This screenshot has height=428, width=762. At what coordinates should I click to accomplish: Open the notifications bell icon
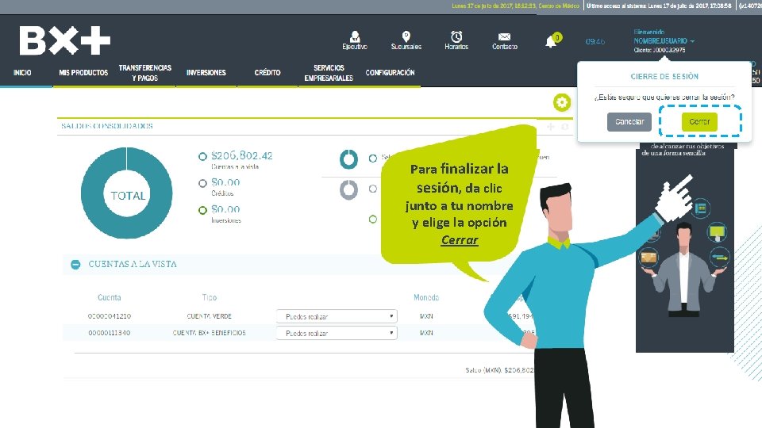click(x=551, y=42)
